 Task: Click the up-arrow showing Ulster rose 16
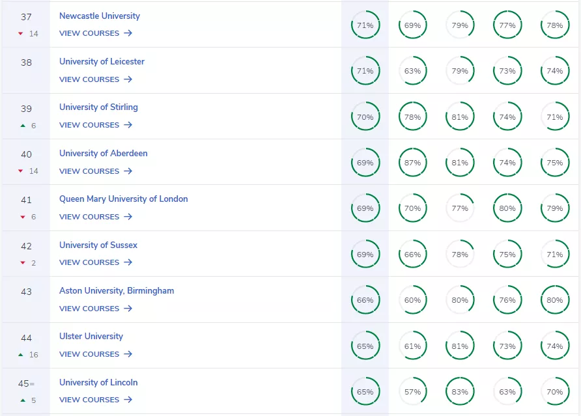click(x=21, y=354)
